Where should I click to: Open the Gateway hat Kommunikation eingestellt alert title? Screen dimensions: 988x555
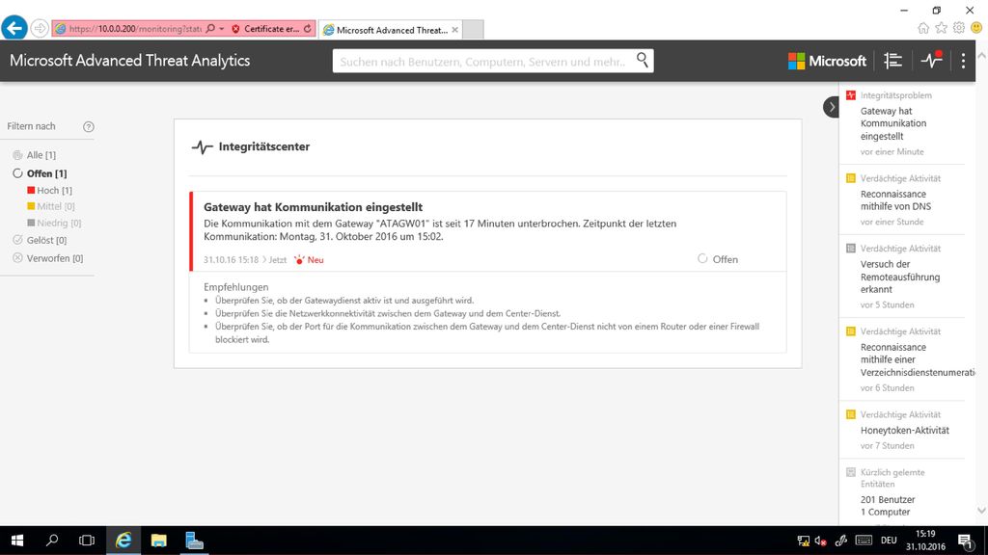pos(314,207)
